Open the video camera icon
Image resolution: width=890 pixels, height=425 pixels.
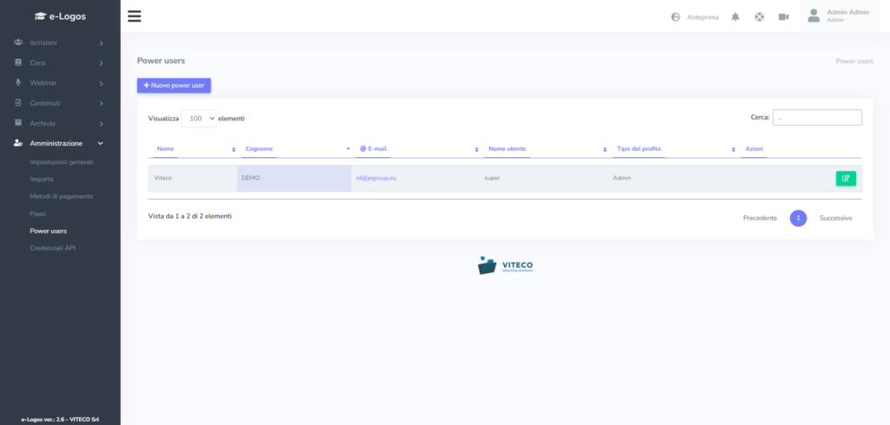pos(783,16)
